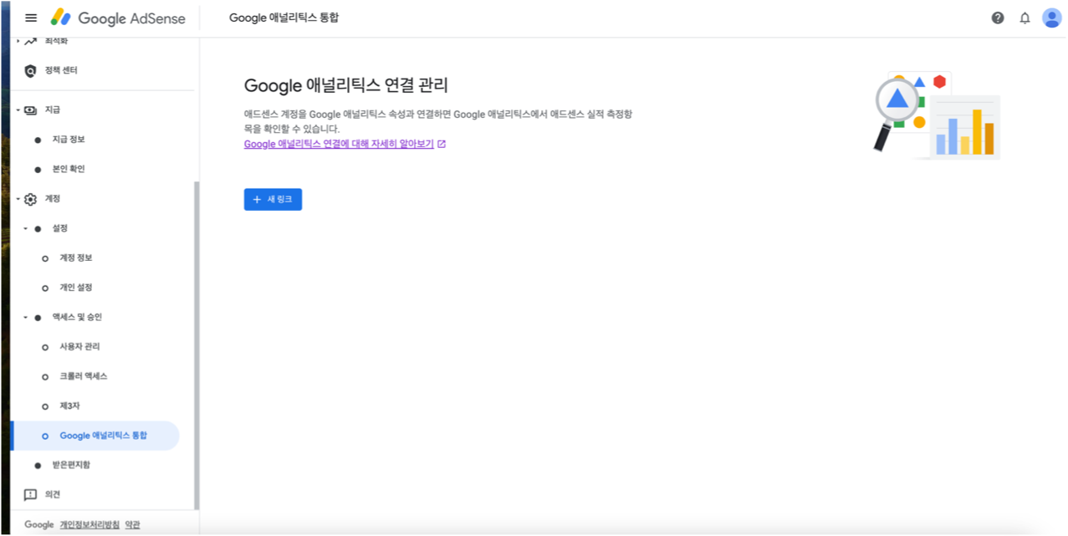
Task: Open the hamburger main menu
Action: [31, 18]
